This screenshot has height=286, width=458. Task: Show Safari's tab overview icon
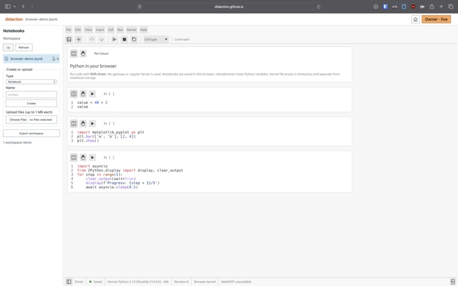[x=451, y=6]
